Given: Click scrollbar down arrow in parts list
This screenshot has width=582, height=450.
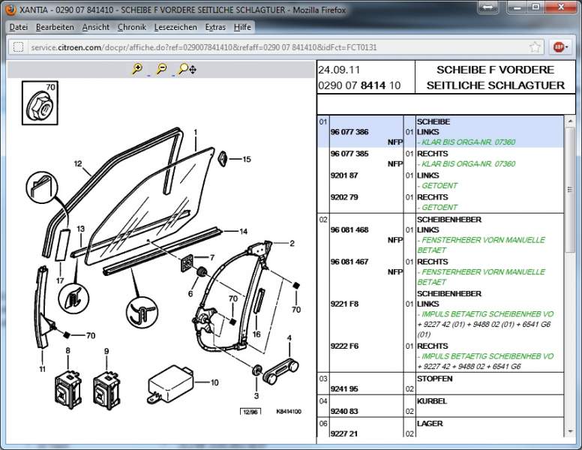Looking at the screenshot, I should click(570, 432).
